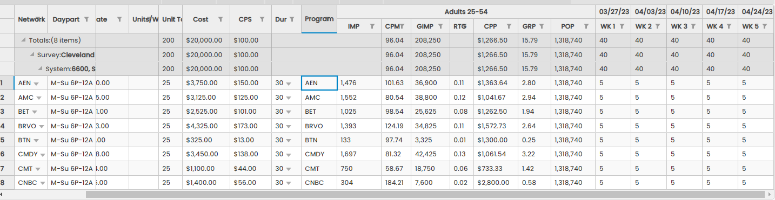This screenshot has height=200, width=775.
Task: Open the AEN network dropdown arrow
Action: [x=36, y=84]
